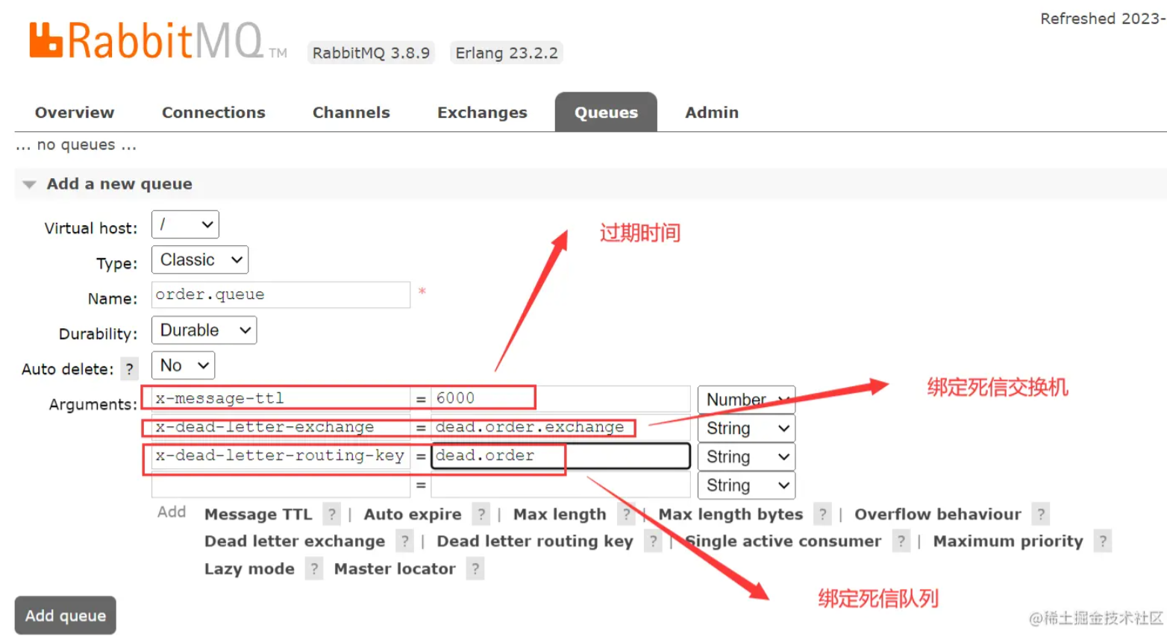Open help icon for Dead letter exchange
The height and width of the screenshot is (639, 1167).
[404, 541]
